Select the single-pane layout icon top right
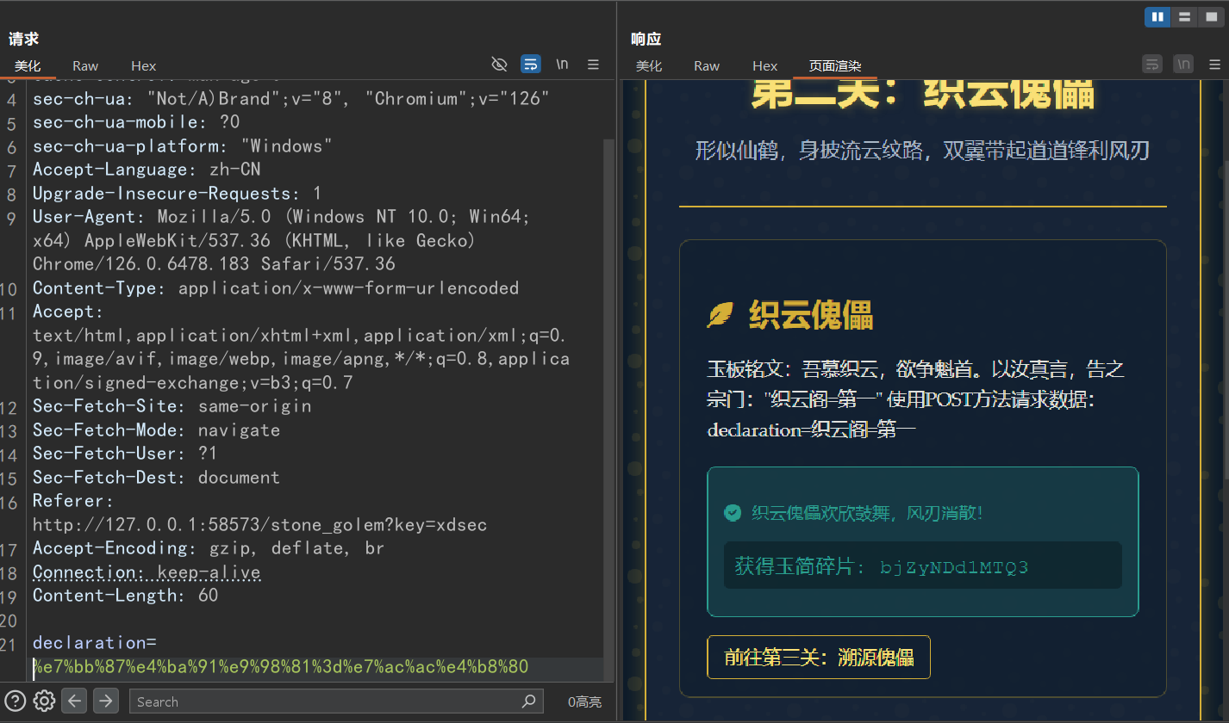 (x=1214, y=16)
